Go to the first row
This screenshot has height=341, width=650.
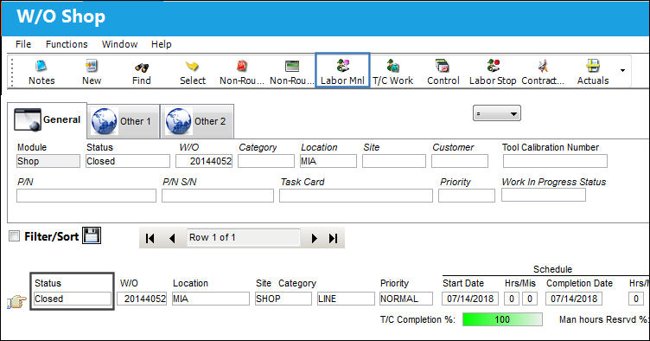150,238
